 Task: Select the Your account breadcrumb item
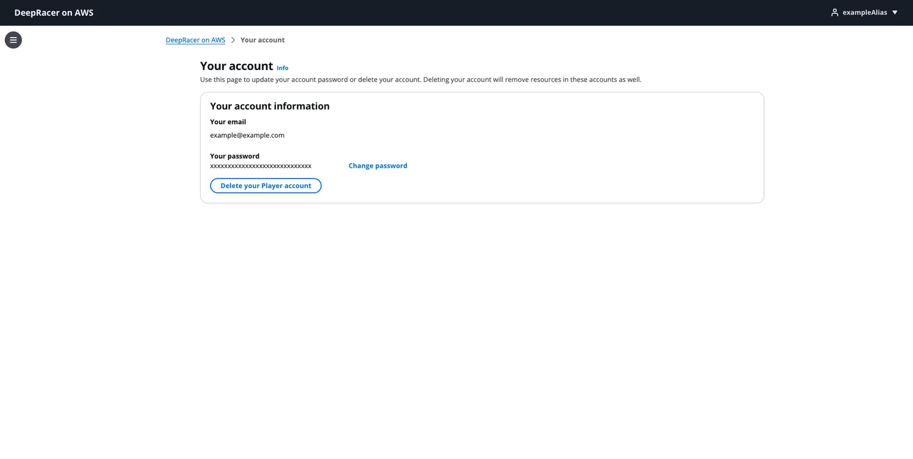point(262,40)
